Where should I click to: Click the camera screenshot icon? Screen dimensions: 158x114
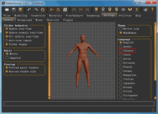[x=145, y=9]
